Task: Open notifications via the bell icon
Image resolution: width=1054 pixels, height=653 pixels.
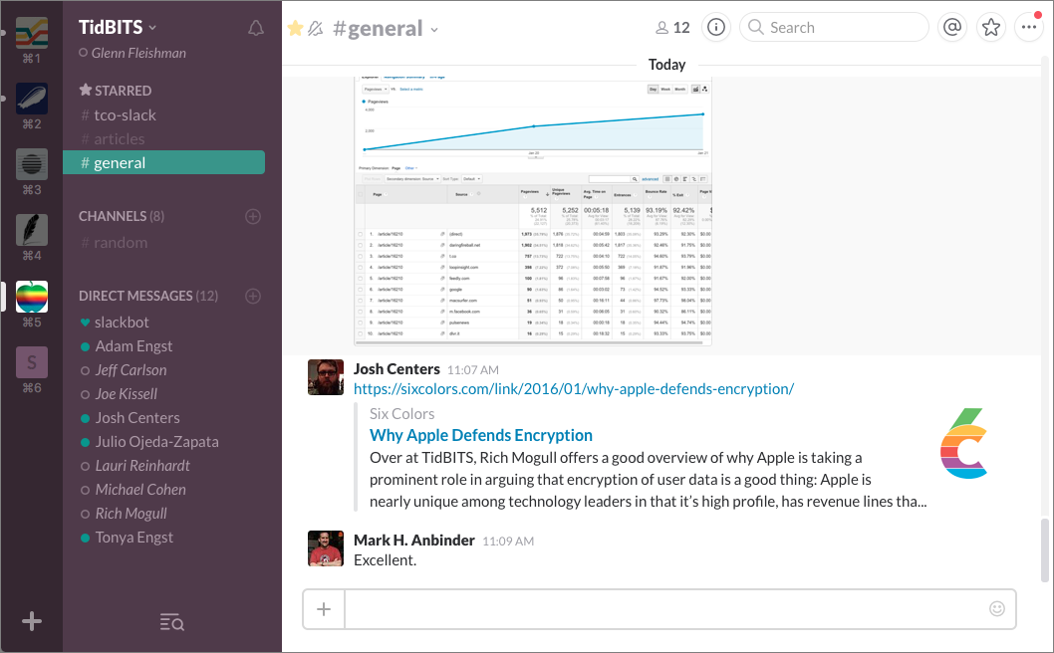Action: pos(256,28)
